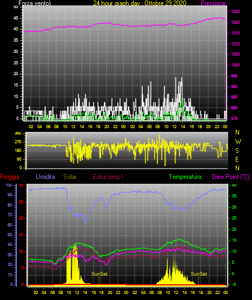The height and width of the screenshot is (300, 252).
Task: Click the Dew Point (°C) legend label
Action: pyautogui.click(x=231, y=177)
